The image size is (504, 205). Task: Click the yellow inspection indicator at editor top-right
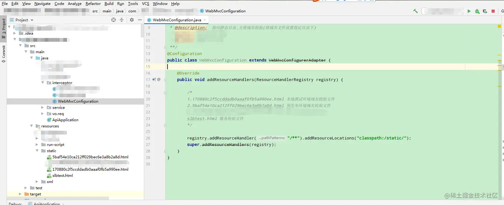pos(499,26)
